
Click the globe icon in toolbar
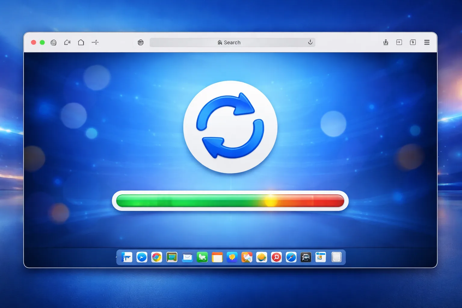click(54, 42)
